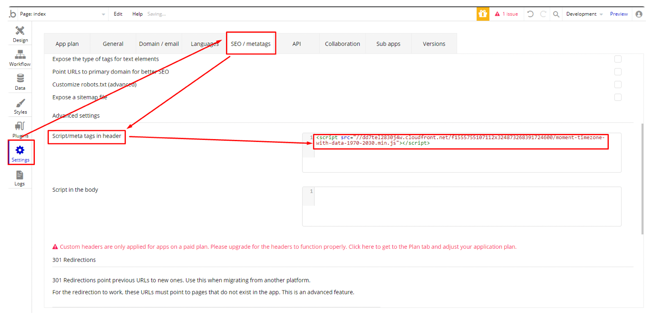Enable Point URLs to primary domain checkbox
This screenshot has height=324, width=651.
618,72
